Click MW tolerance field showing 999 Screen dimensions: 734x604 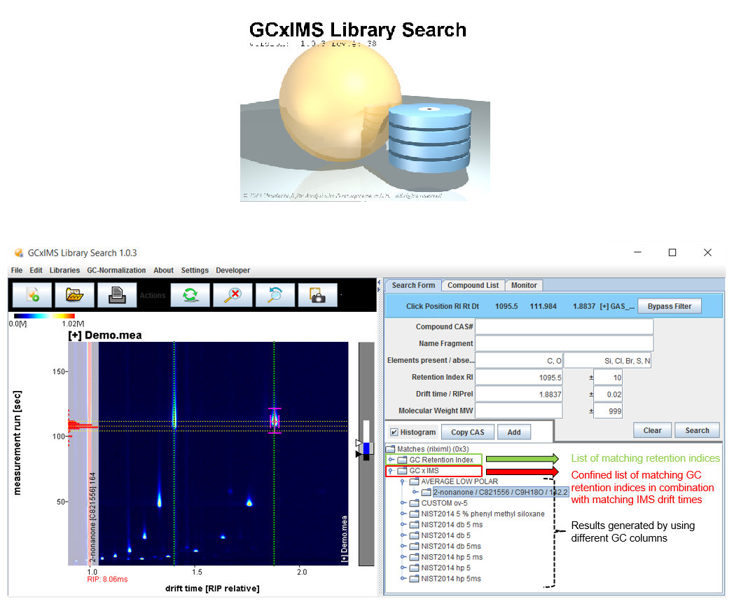pyautogui.click(x=608, y=411)
